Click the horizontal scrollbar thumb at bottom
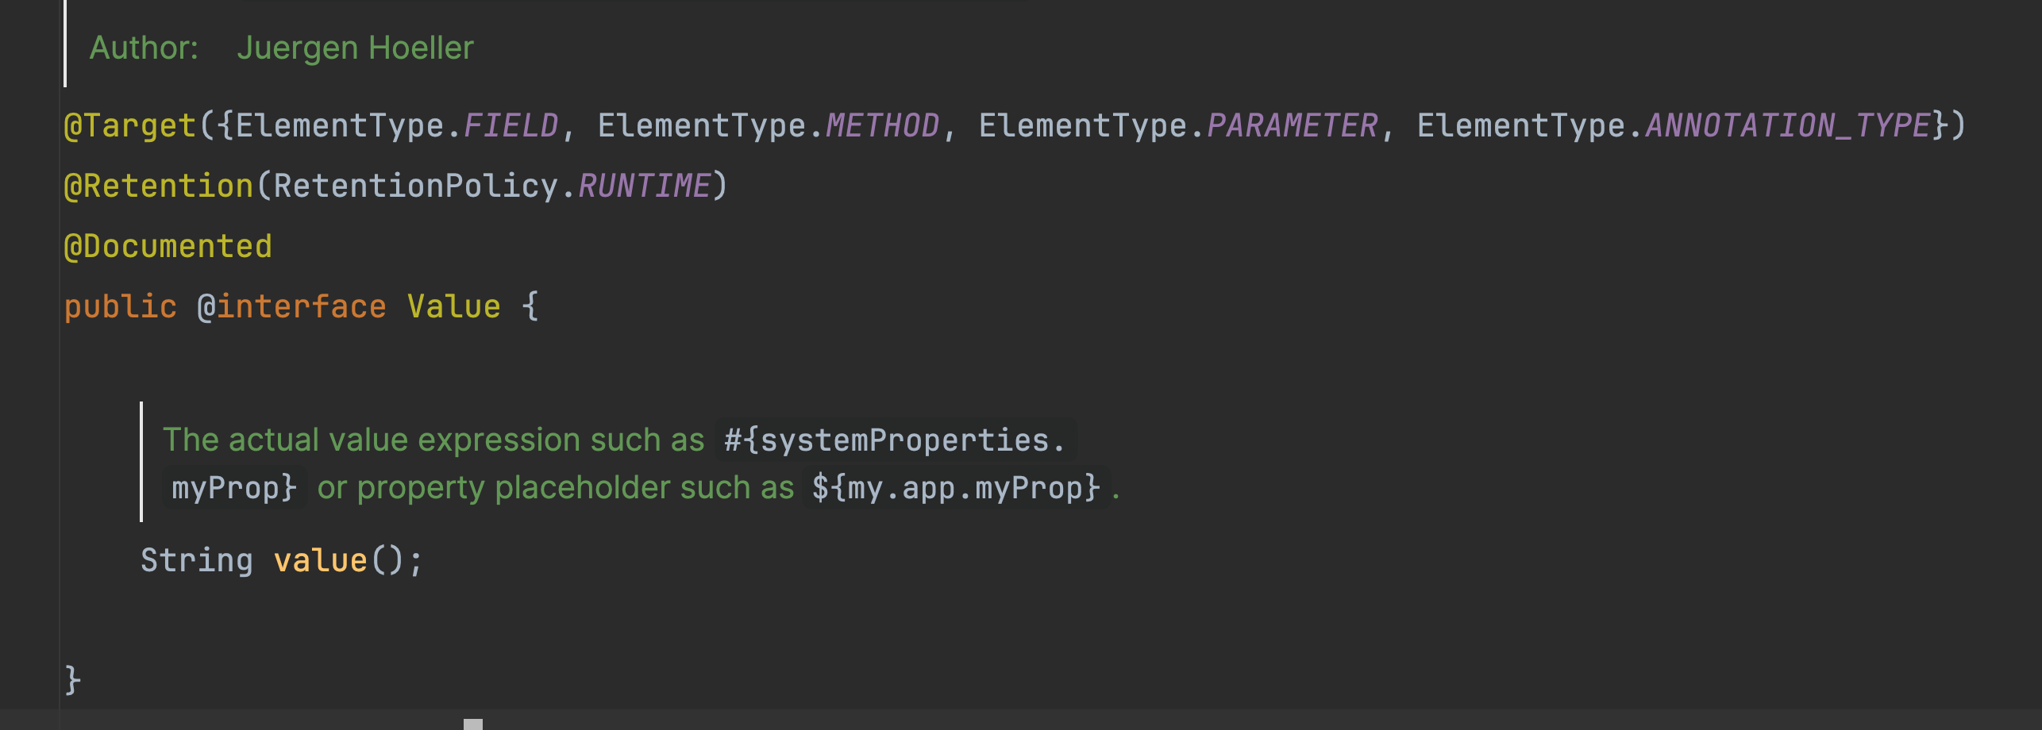Image resolution: width=2042 pixels, height=730 pixels. pos(473,724)
